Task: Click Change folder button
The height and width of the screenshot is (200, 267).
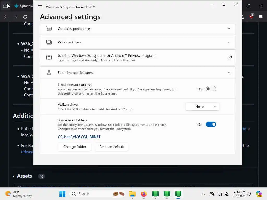Action: (x=75, y=147)
